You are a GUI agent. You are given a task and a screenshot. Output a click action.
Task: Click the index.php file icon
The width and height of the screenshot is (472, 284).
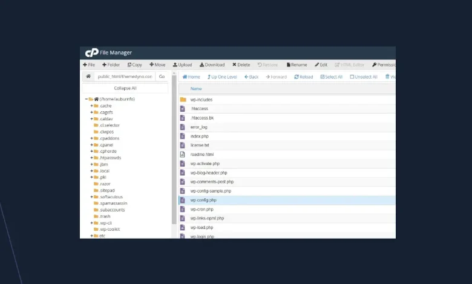(182, 136)
